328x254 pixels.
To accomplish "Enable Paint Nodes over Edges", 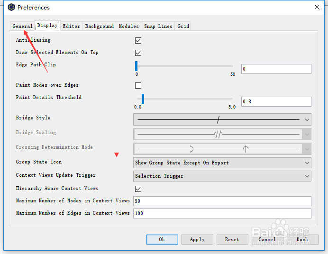I will (138, 85).
